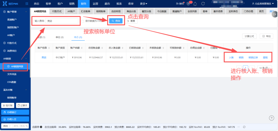Image resolution: width=278 pixels, height=131 pixels.
Task: Switch to the 汇总账单 page tab
Action: point(86,11)
